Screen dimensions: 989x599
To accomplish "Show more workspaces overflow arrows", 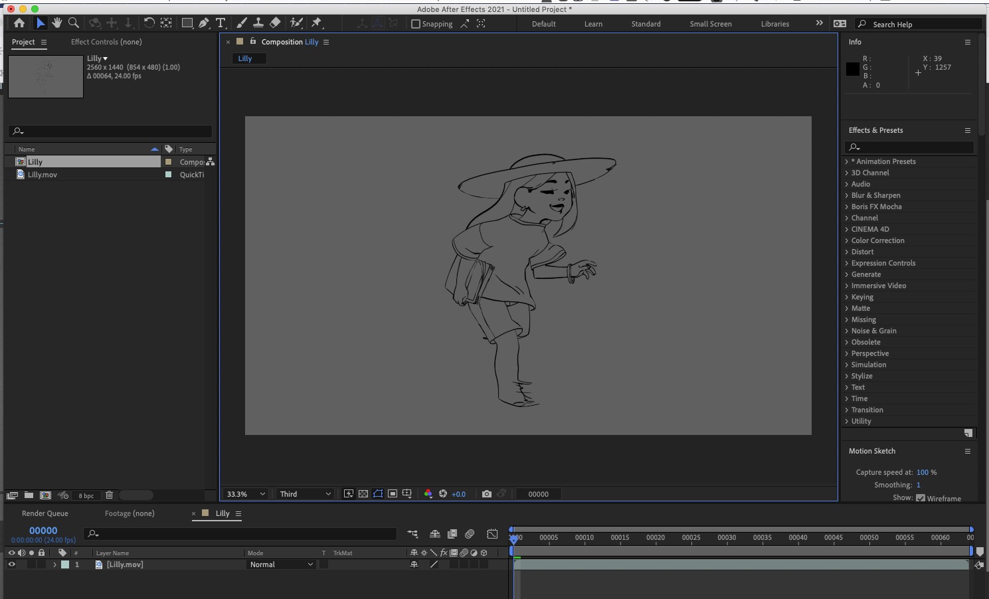I will [819, 23].
